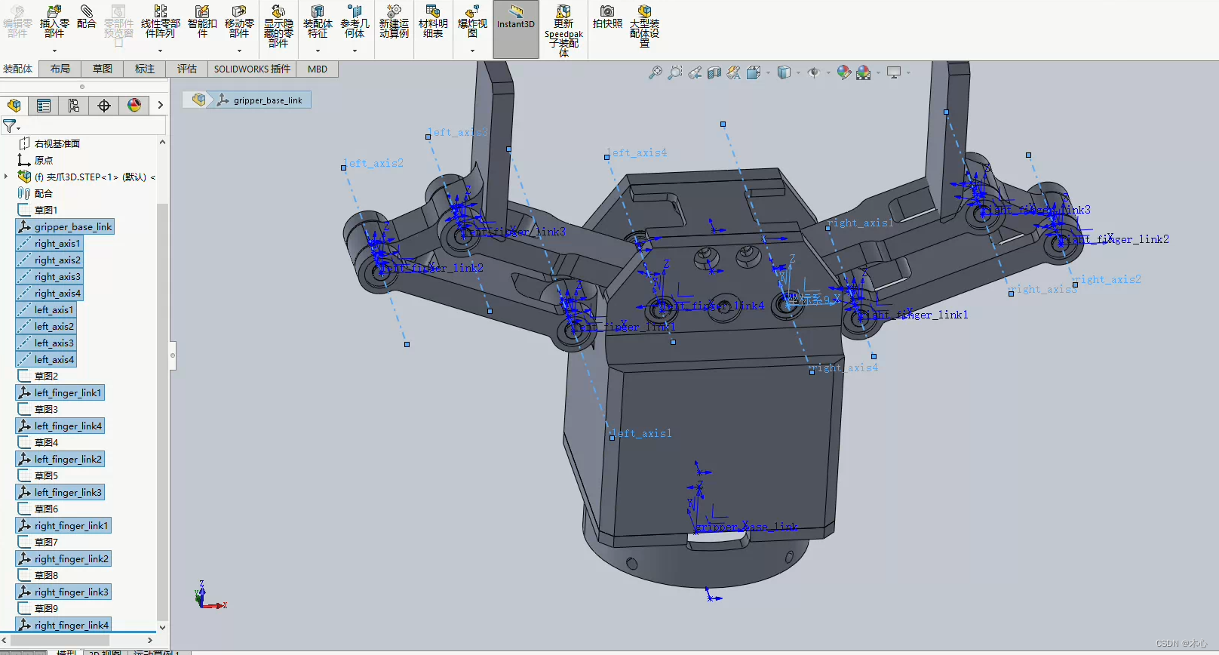Image resolution: width=1219 pixels, height=655 pixels.
Task: Expand Assembly Features dropdown arrow
Action: 318,51
